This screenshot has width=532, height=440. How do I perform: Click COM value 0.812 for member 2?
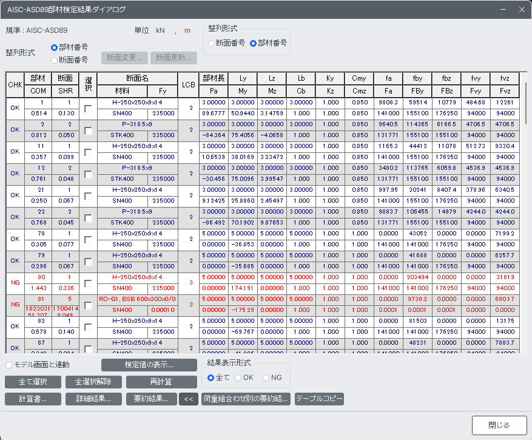pyautogui.click(x=39, y=135)
